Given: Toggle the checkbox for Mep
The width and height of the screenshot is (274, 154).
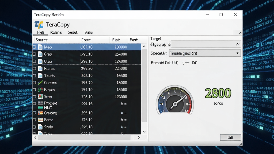Looking at the screenshot, I should (x=35, y=47).
